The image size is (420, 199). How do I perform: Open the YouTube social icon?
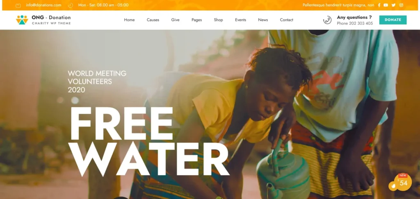[x=386, y=5]
